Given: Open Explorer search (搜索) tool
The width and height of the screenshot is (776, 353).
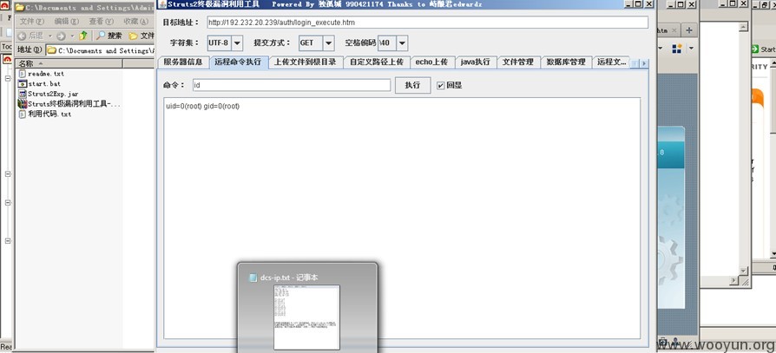Looking at the screenshot, I should tap(109, 36).
